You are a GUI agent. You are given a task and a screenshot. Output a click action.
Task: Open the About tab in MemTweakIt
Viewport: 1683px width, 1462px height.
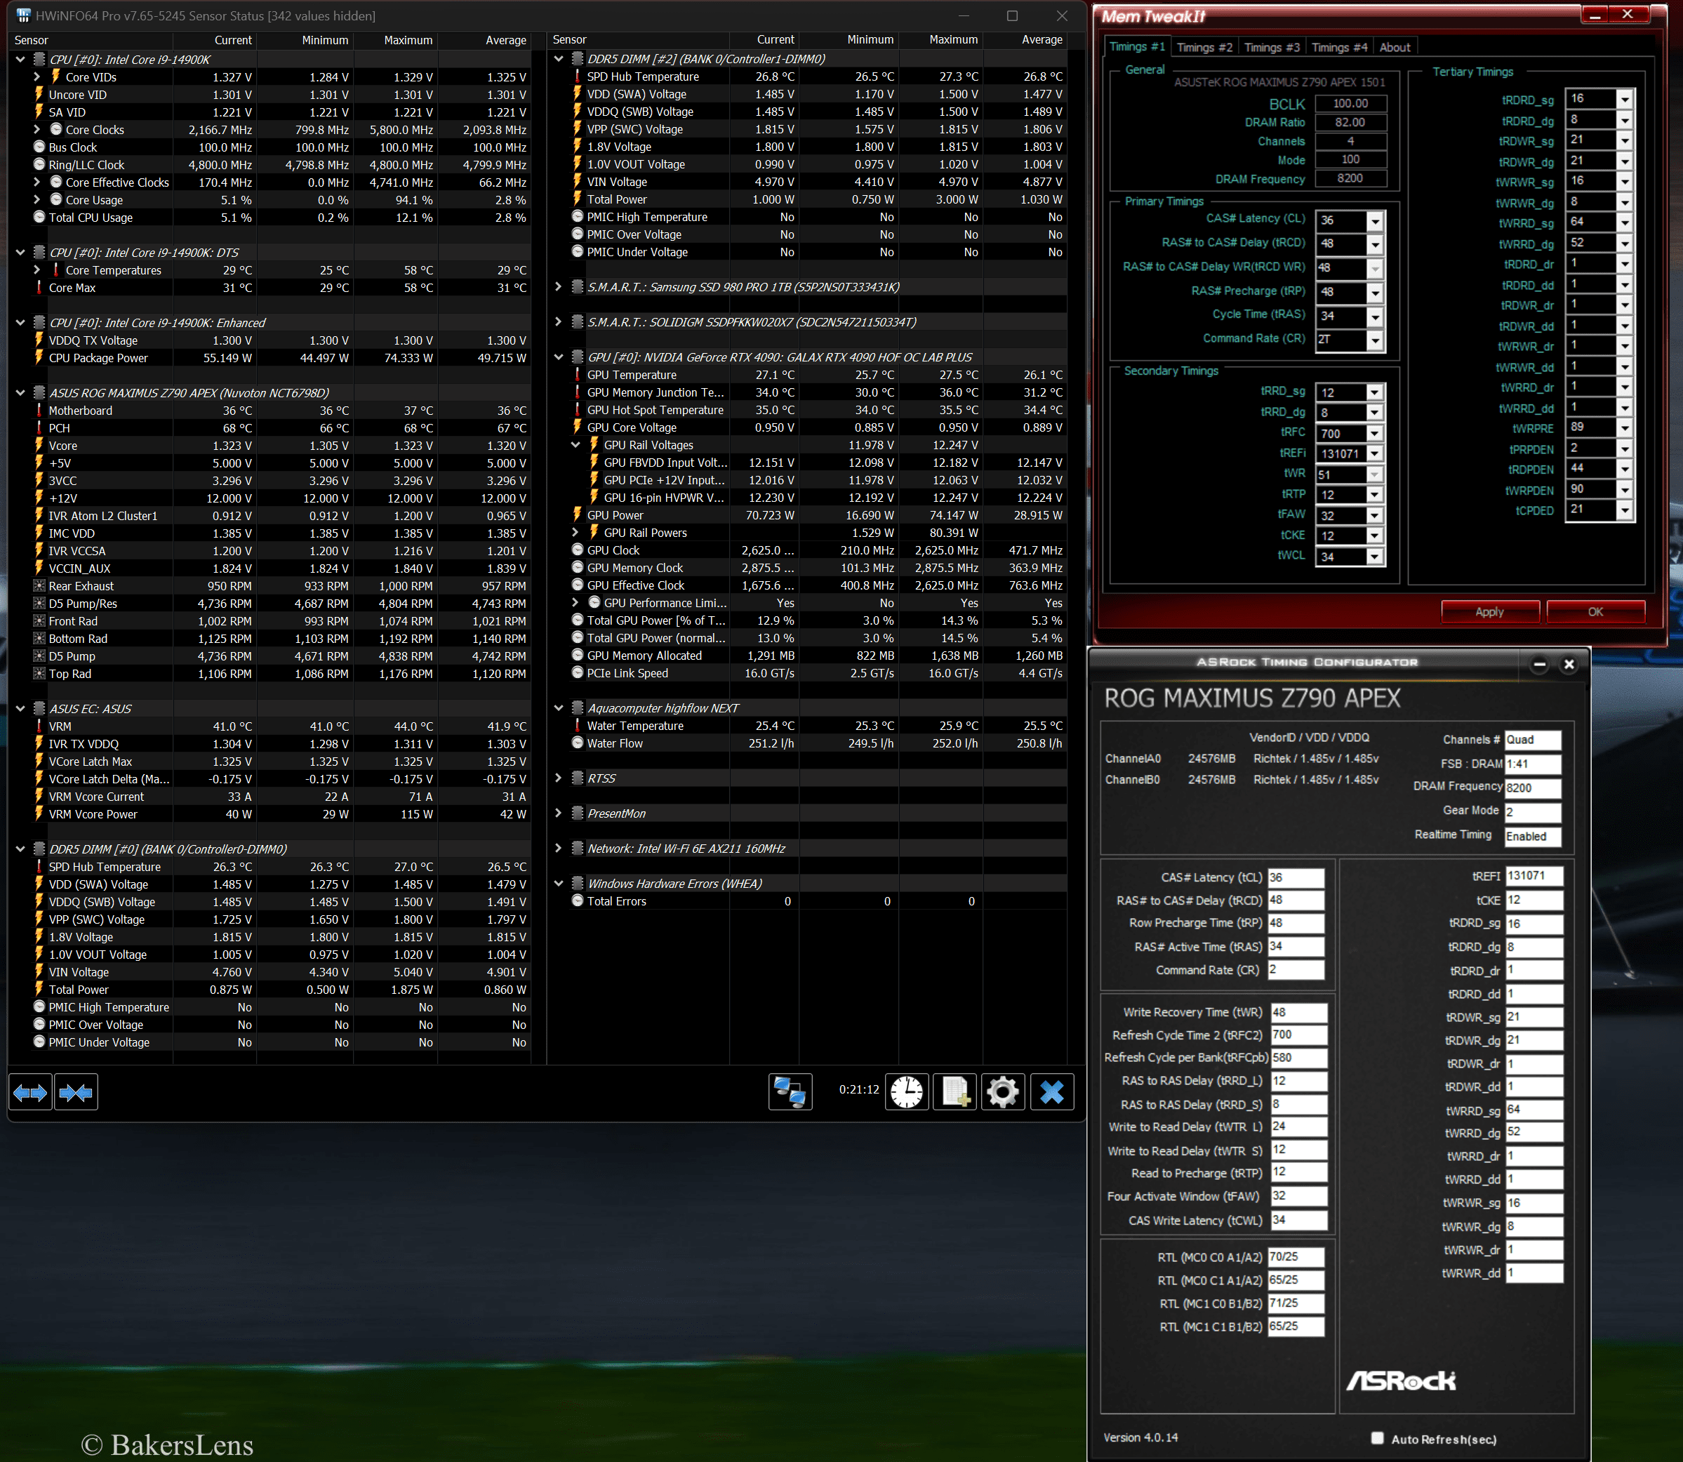(x=1395, y=47)
